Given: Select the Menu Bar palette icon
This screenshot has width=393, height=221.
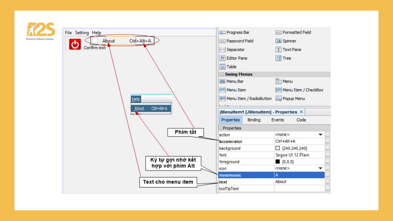Looking at the screenshot, I should pos(222,81).
